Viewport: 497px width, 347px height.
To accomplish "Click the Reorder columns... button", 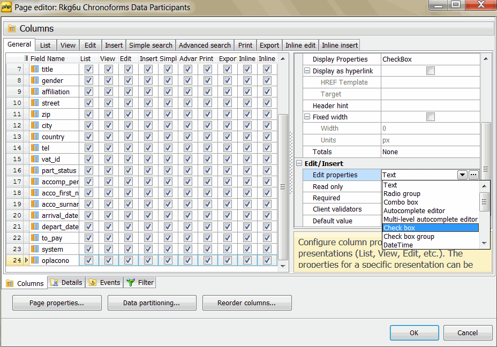I will click(x=247, y=303).
